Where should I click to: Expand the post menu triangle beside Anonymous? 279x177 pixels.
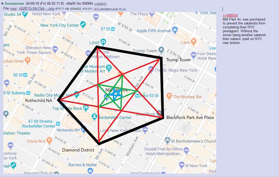[3, 3]
